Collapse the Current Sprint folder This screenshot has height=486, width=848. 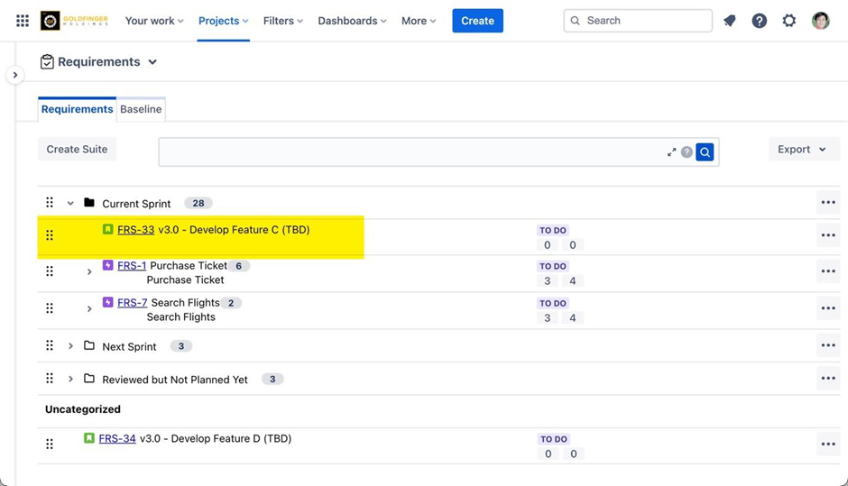point(70,204)
